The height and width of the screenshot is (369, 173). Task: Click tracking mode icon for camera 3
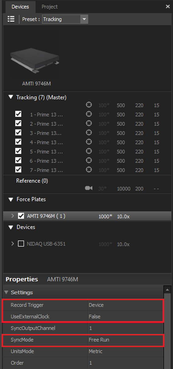tap(89, 133)
